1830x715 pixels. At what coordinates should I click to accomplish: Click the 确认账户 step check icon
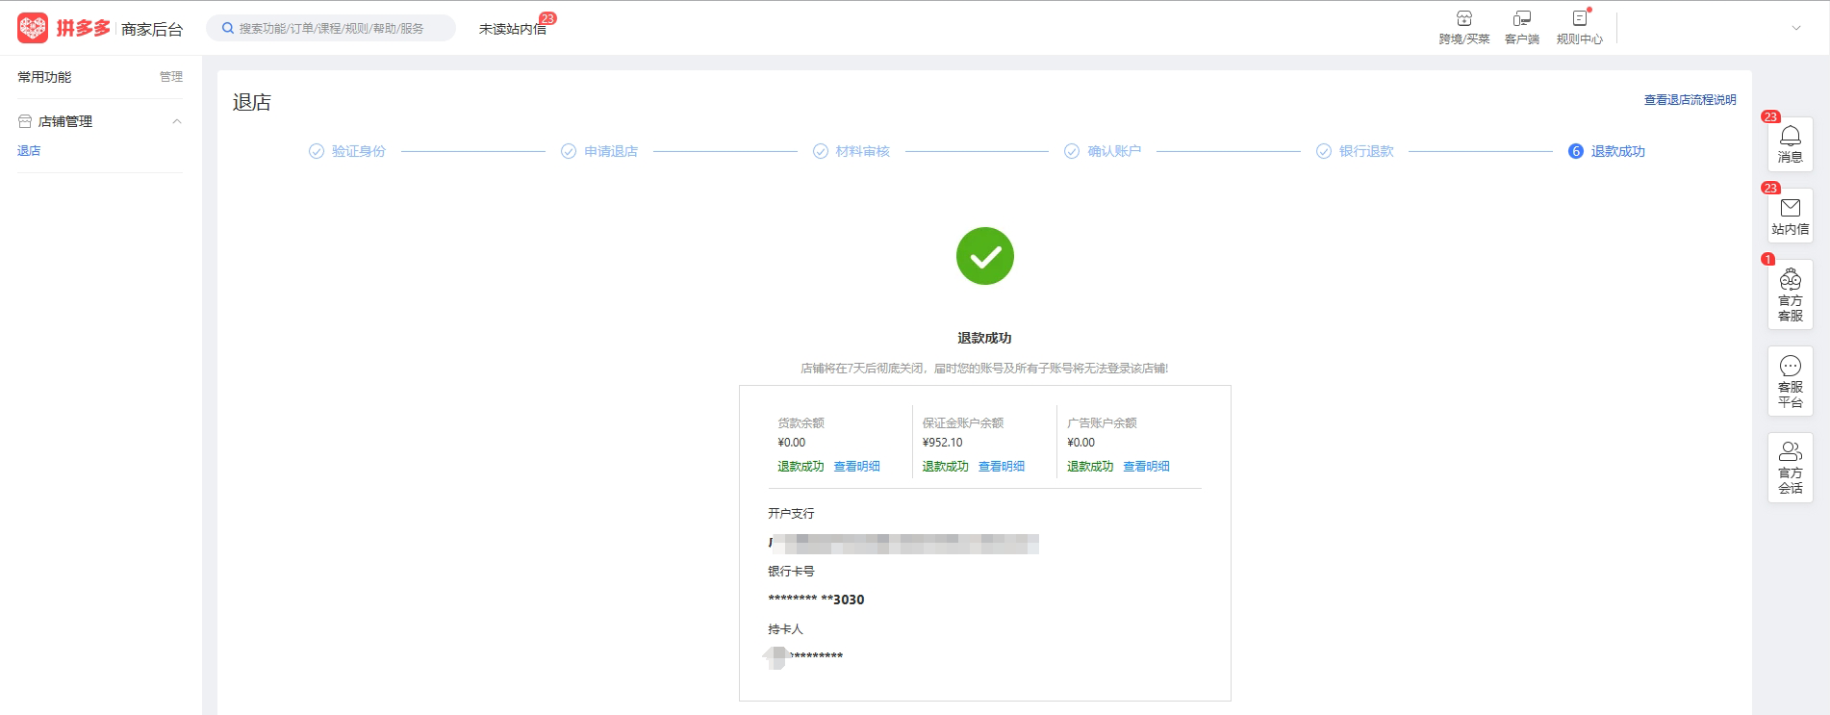[x=1071, y=151]
